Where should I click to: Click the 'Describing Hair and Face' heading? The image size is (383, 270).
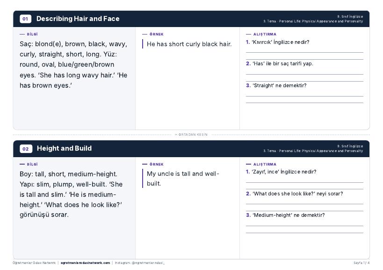click(78, 19)
